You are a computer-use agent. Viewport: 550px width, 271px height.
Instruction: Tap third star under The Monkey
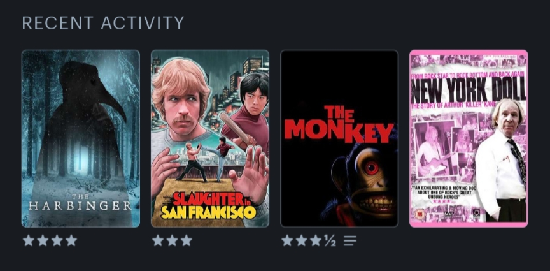coord(315,240)
